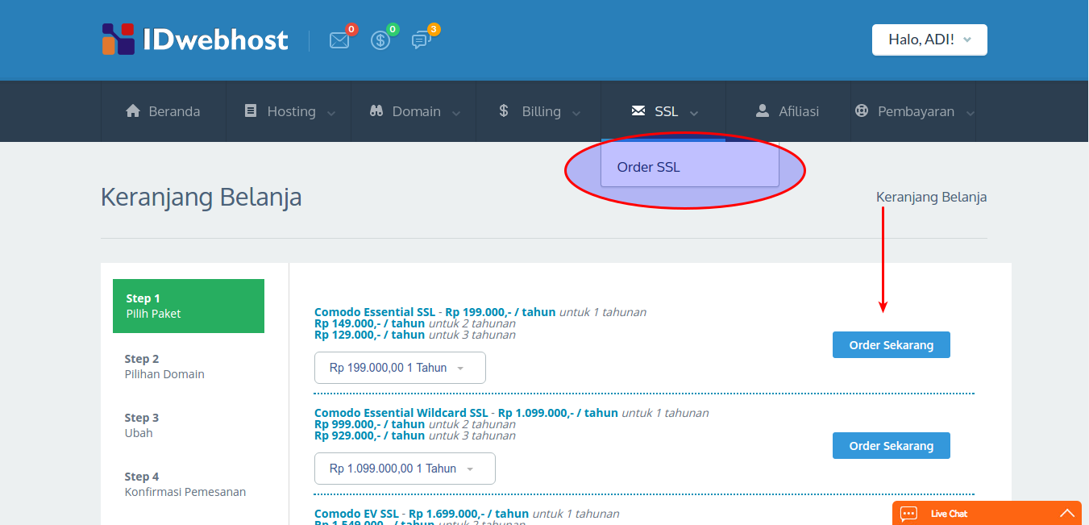The image size is (1089, 525).
Task: Expand the Live Chat widget arrow
Action: pos(1067,513)
